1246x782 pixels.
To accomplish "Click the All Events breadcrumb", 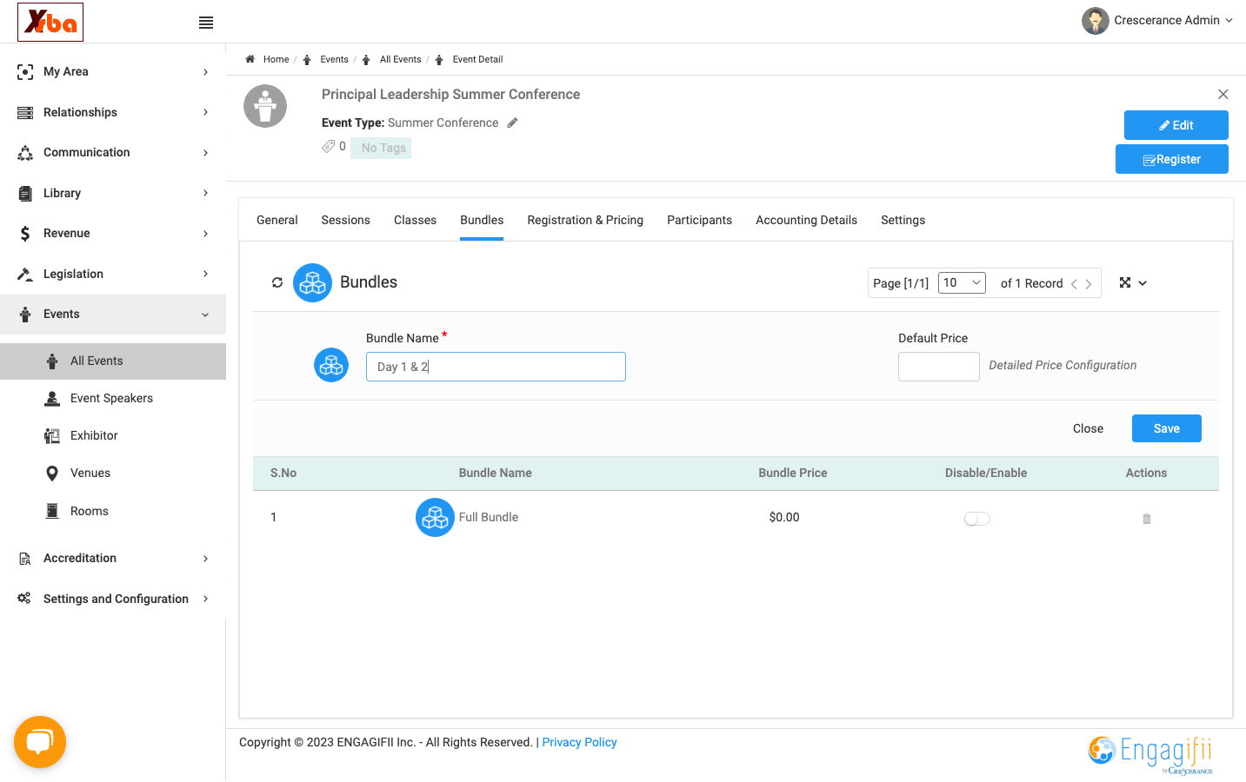I will [x=400, y=59].
